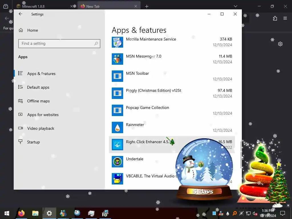Select the Piggly (Christmas Edition) v125t entry
This screenshot has width=292, height=219.
tap(153, 90)
